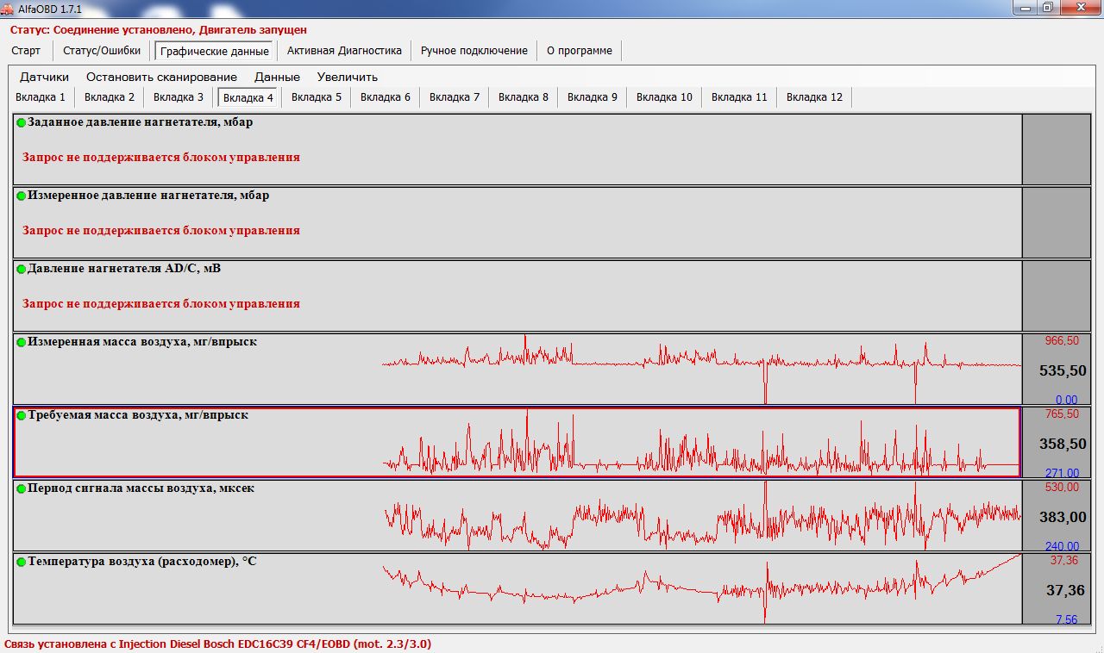Viewport: 1104px width, 653px height.
Task: Click the minimum value 7.56
Action: (1066, 619)
